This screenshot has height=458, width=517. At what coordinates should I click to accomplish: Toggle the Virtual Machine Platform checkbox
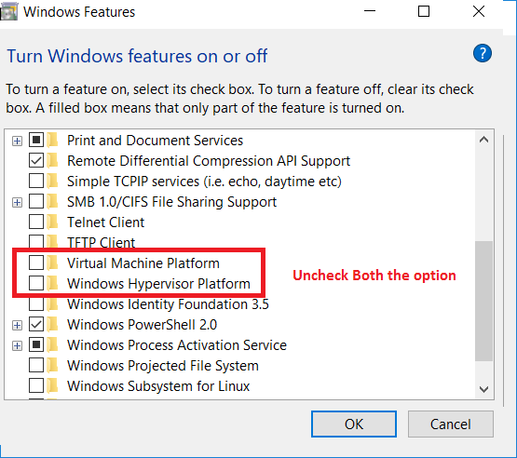pos(36,263)
